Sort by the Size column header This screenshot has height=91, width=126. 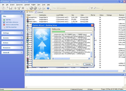click(75, 15)
